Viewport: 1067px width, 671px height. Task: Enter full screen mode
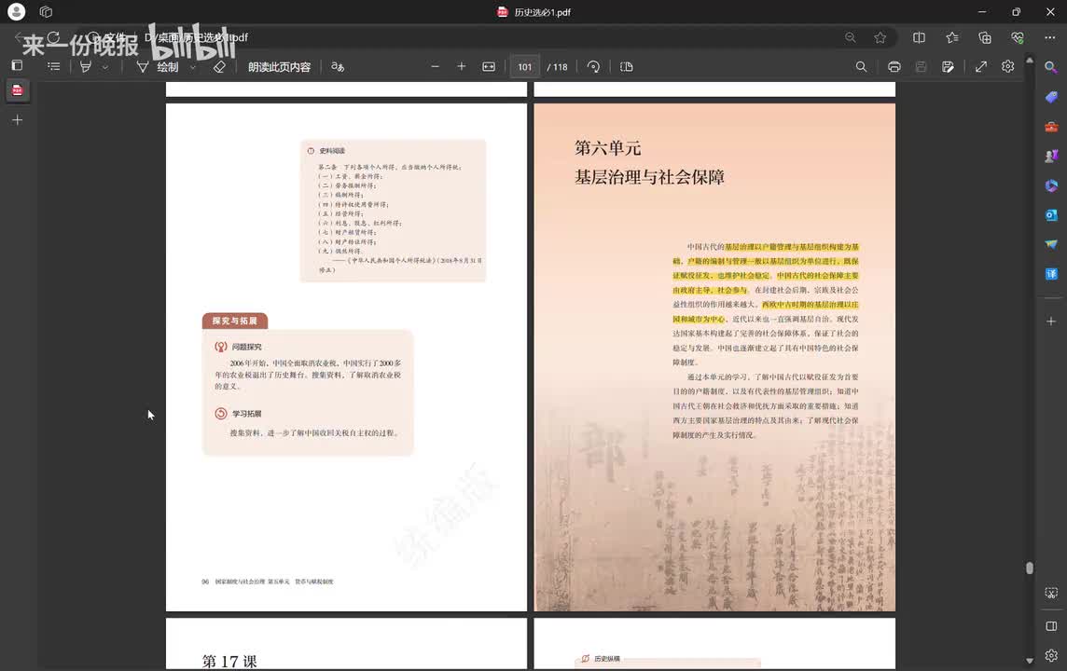click(x=980, y=66)
